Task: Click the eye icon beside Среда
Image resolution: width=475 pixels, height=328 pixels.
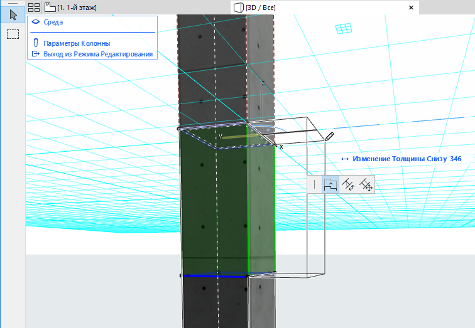Action: pyautogui.click(x=36, y=22)
